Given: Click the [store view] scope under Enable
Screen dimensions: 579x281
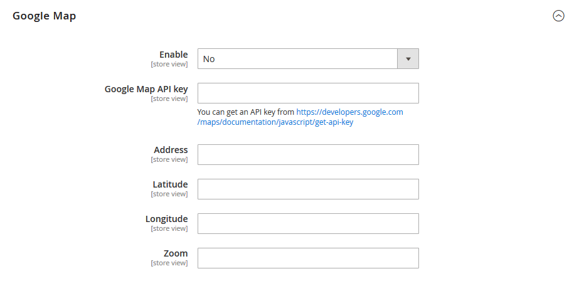Looking at the screenshot, I should click(169, 65).
